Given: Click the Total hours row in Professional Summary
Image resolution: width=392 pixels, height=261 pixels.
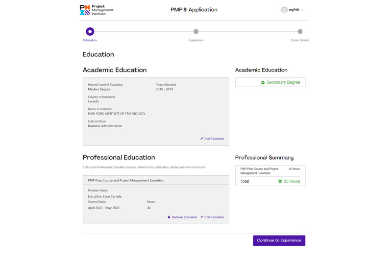Looking at the screenshot, I should pos(270,181).
